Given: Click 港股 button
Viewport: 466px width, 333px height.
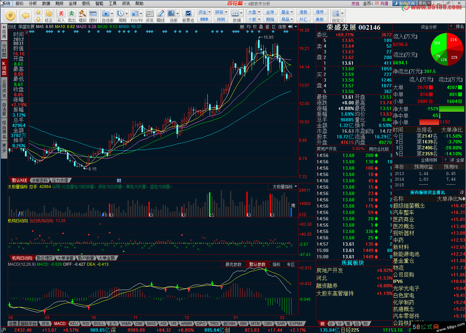Looking at the screenshot, I should 303,12.
